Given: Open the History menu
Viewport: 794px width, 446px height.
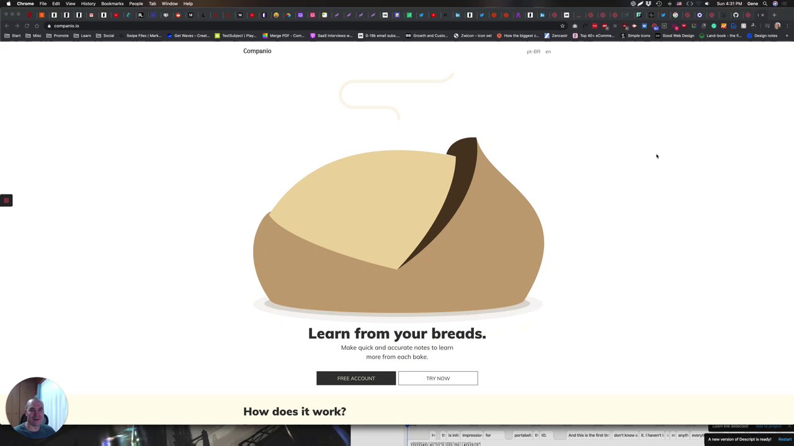Looking at the screenshot, I should point(88,4).
